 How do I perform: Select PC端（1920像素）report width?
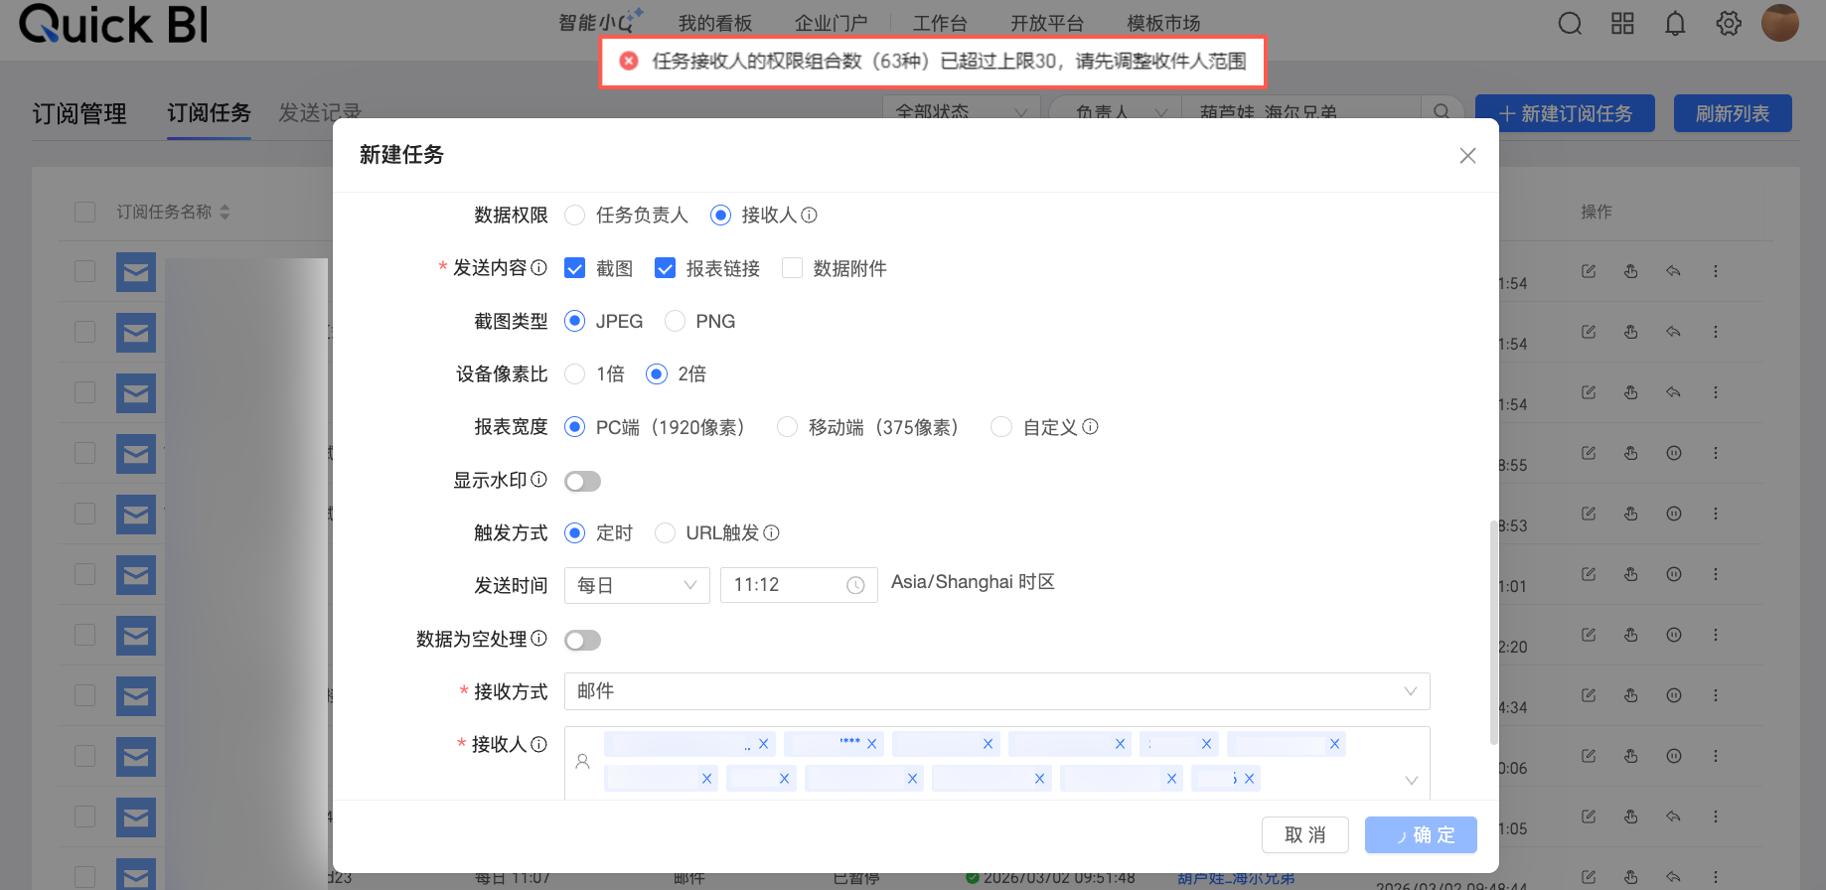(574, 427)
